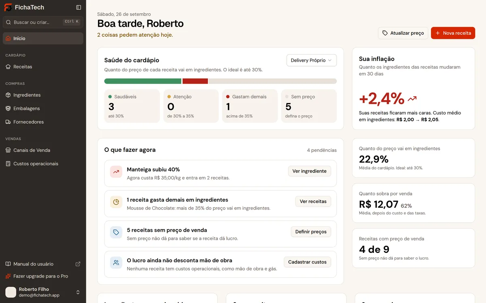Create a Nova receita
Screen dimensions: 486x303
(x=453, y=33)
